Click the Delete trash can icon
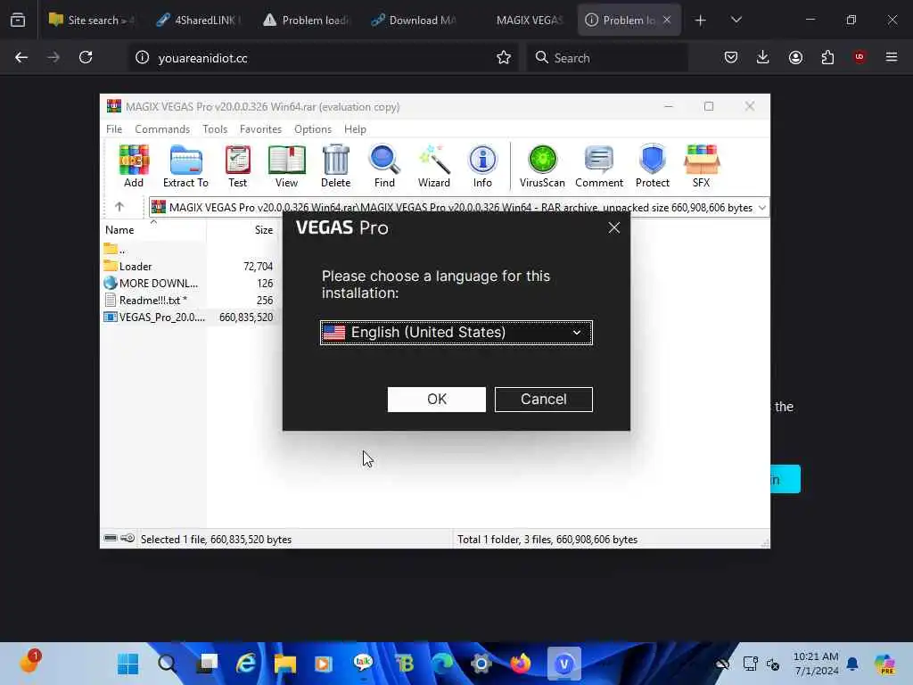913x685 pixels. pyautogui.click(x=335, y=166)
